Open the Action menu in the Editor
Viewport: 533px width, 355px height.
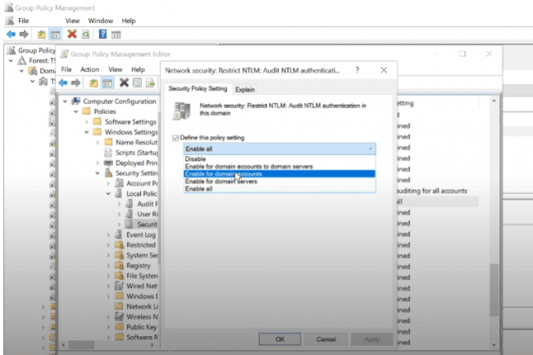pyautogui.click(x=90, y=70)
